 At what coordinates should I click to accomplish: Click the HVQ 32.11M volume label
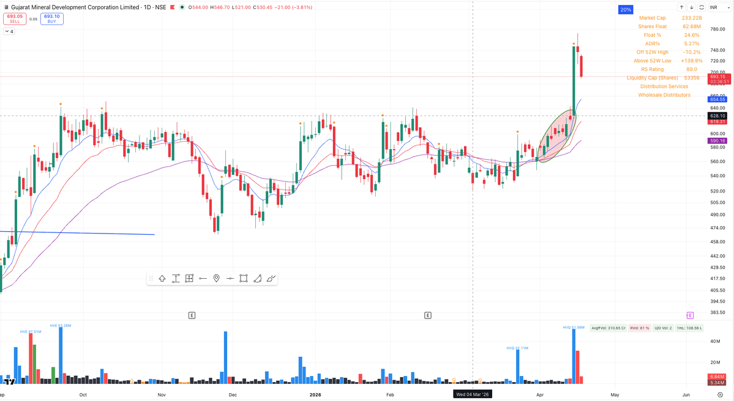(517, 348)
